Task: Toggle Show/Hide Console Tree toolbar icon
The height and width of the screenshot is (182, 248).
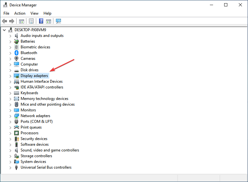Action: click(x=22, y=21)
